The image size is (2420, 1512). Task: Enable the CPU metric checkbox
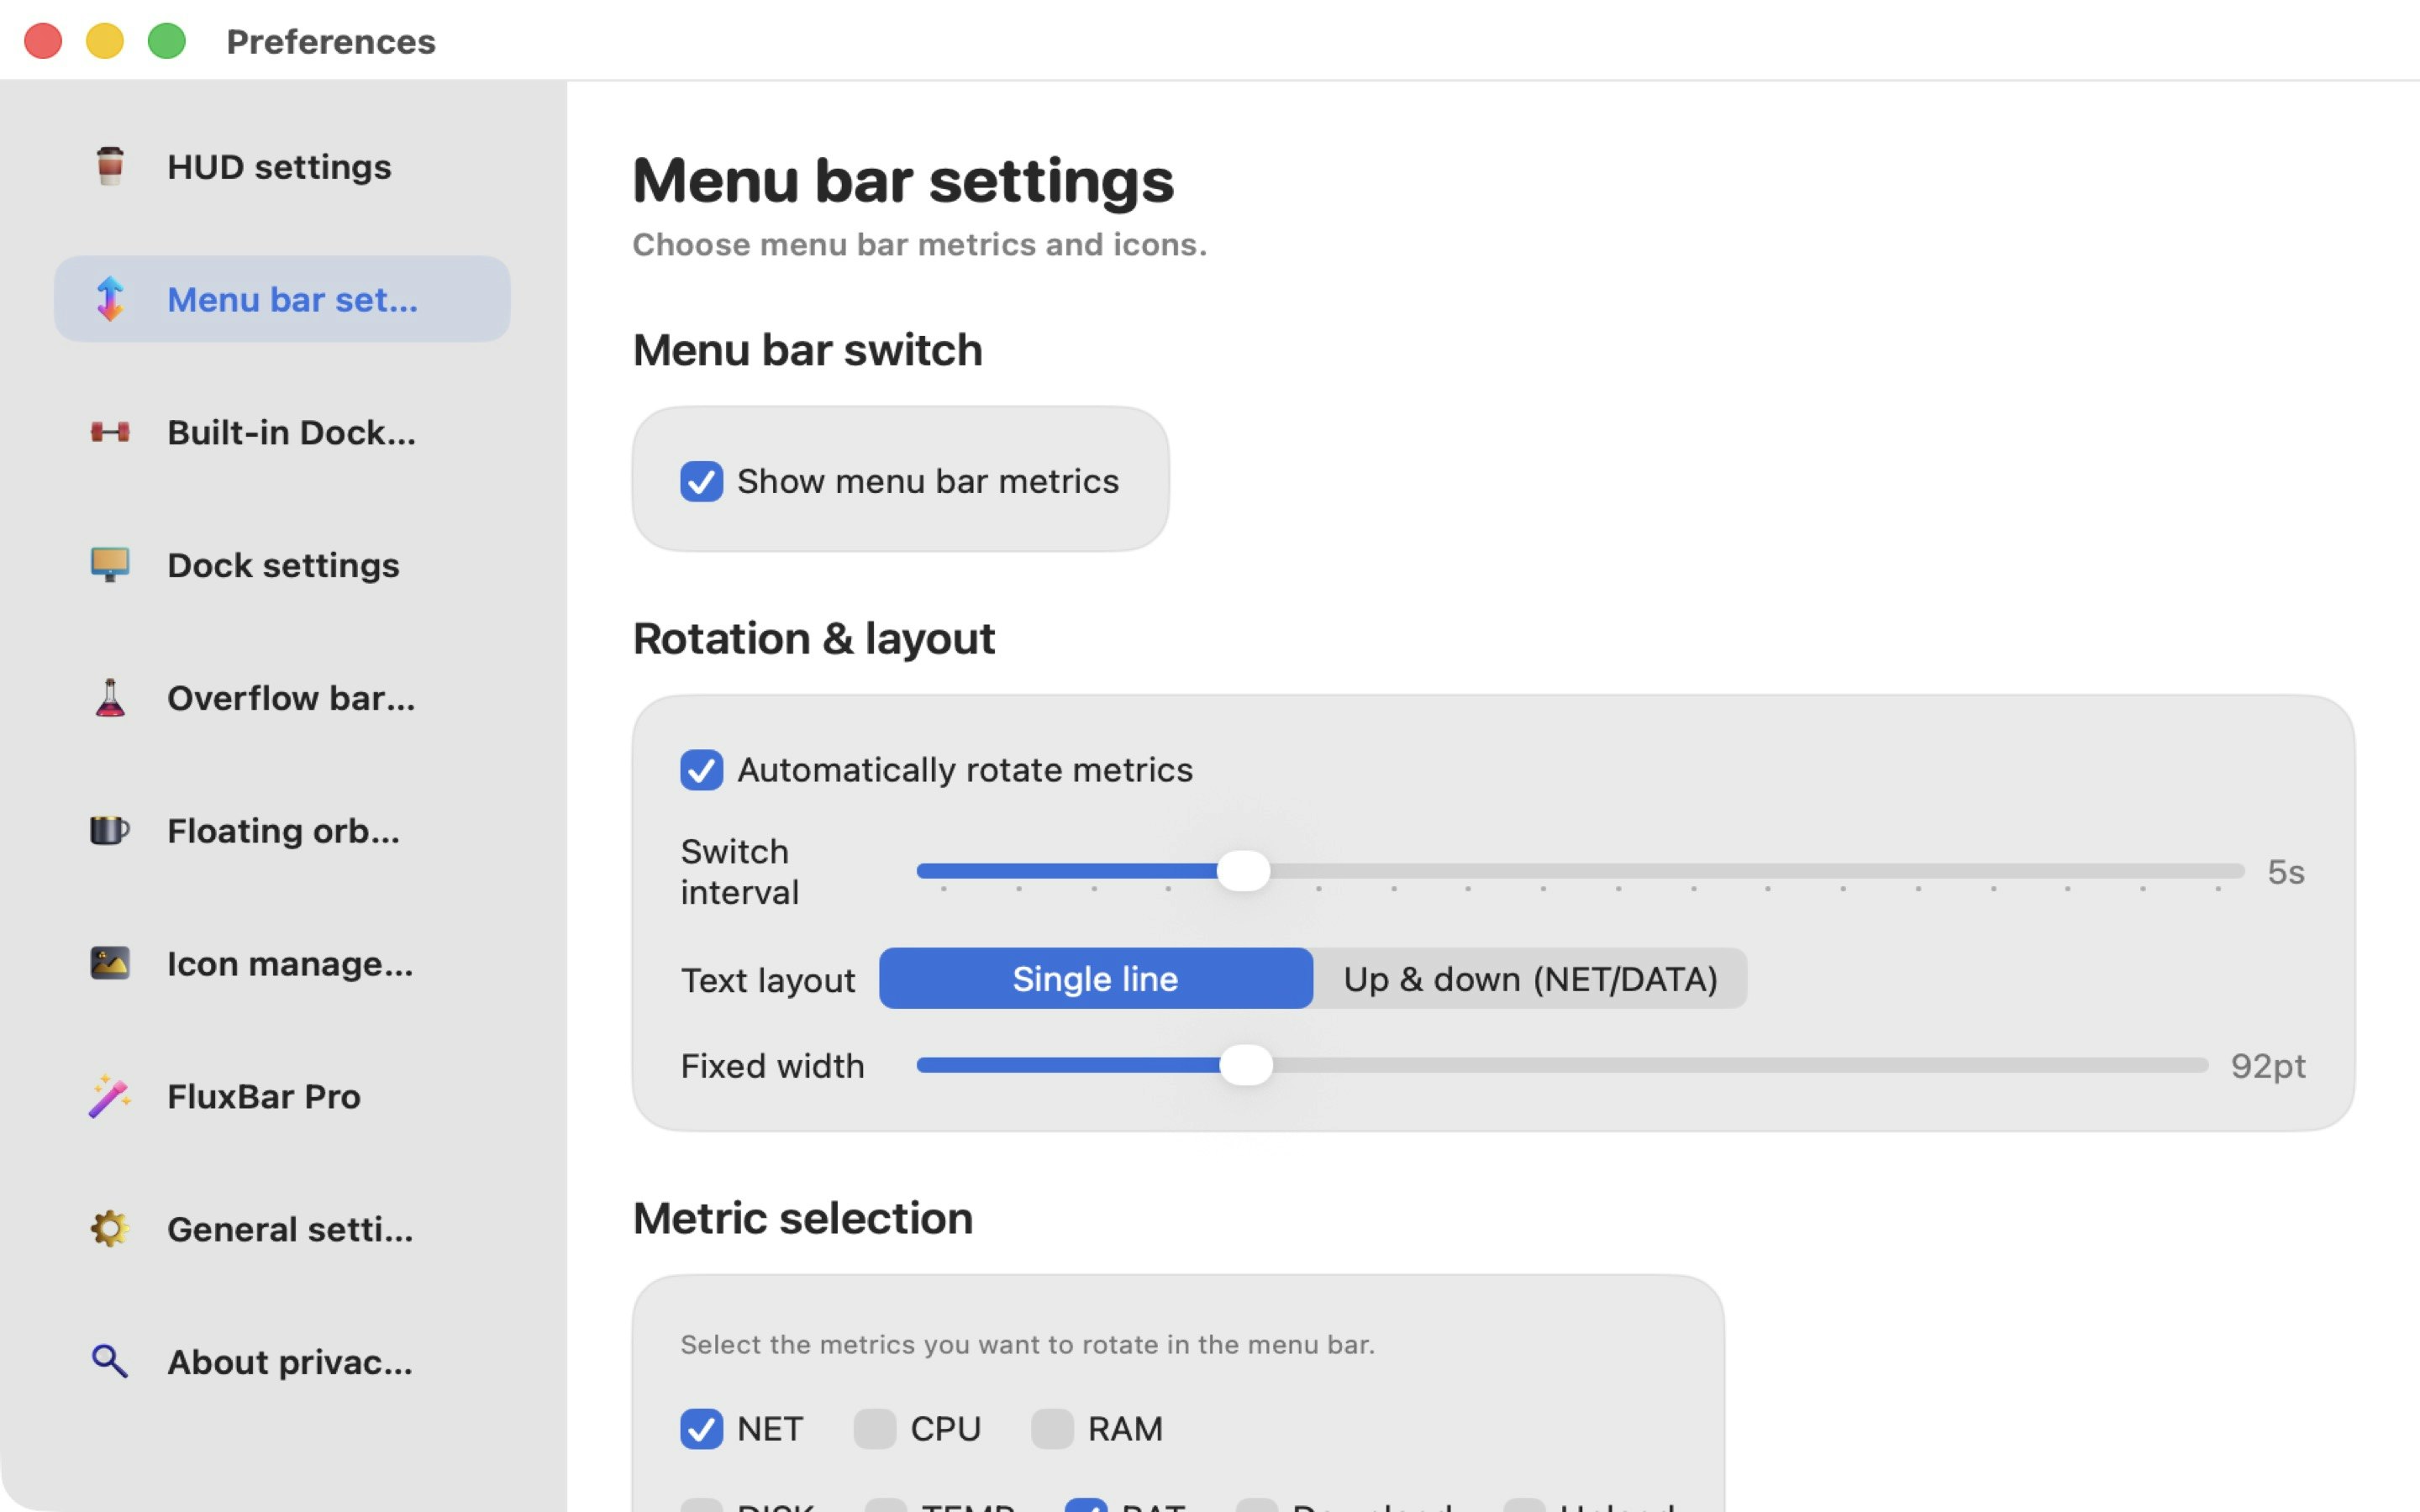click(x=874, y=1429)
